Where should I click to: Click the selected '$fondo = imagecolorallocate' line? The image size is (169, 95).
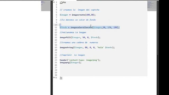[x=90, y=27]
